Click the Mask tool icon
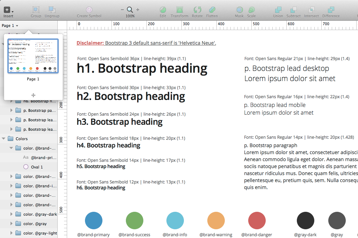This screenshot has width=358, height=238. tap(239, 10)
